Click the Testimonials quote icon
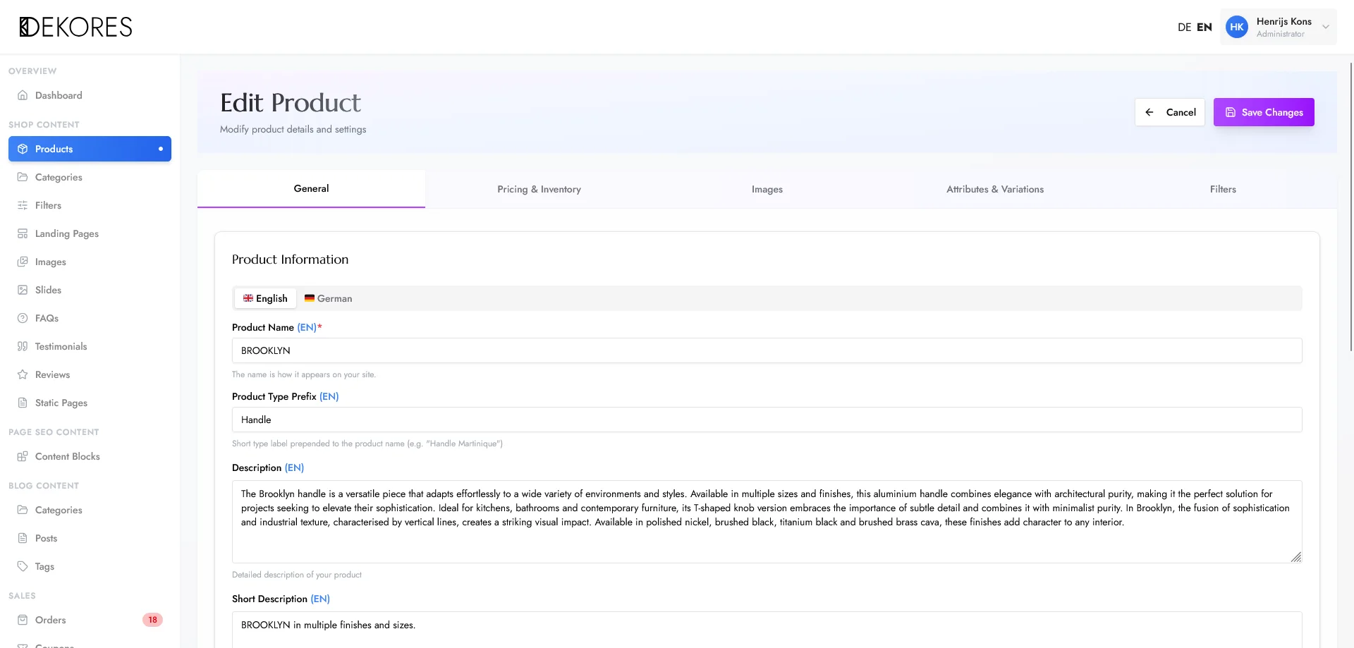Screen dimensions: 1354x648 tap(23, 346)
